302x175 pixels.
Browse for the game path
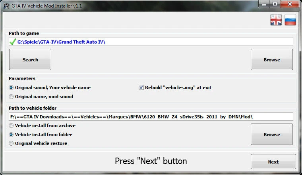click(x=272, y=59)
